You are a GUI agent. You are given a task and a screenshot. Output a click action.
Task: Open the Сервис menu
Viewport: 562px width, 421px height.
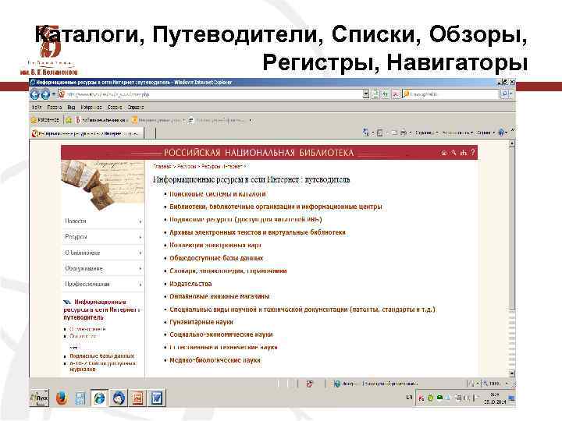[x=115, y=107]
